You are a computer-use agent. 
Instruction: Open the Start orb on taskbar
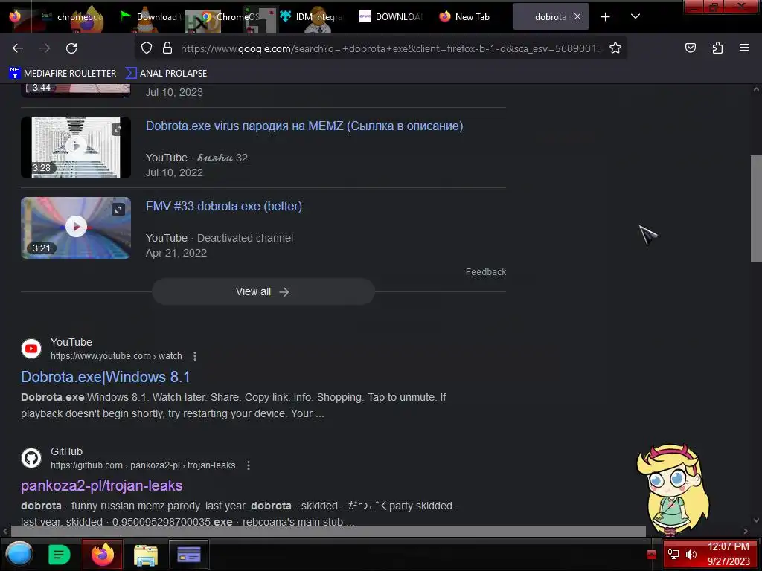coord(19,554)
